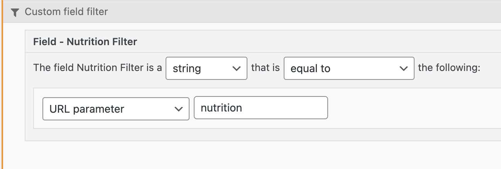Open the "equal to" comparison dropdown
This screenshot has height=169, width=501.
coord(349,69)
